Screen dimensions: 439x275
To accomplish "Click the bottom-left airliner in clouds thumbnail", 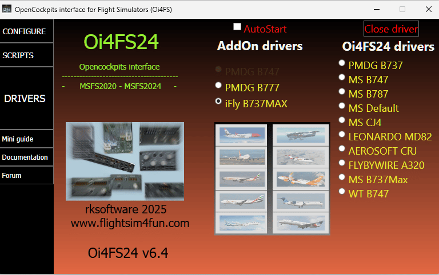I will [241, 223].
